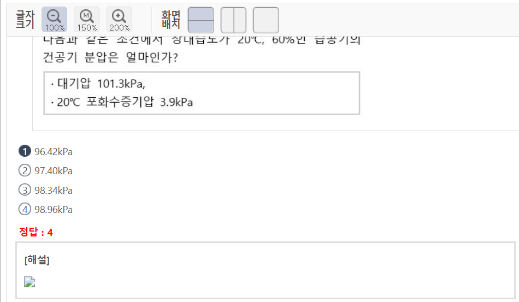Screen dimensions: 519x302
Task: Click the broken image in 해설 box
Action: pyautogui.click(x=30, y=282)
